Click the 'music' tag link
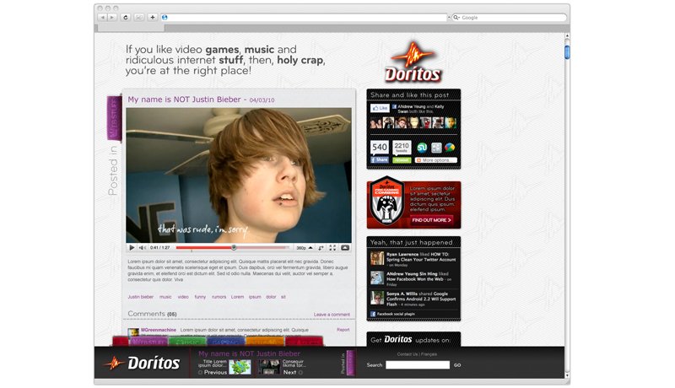 (x=165, y=297)
